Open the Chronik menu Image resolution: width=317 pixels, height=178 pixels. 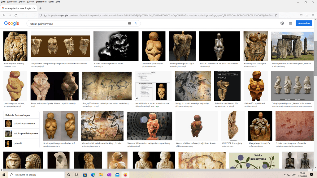click(x=30, y=2)
